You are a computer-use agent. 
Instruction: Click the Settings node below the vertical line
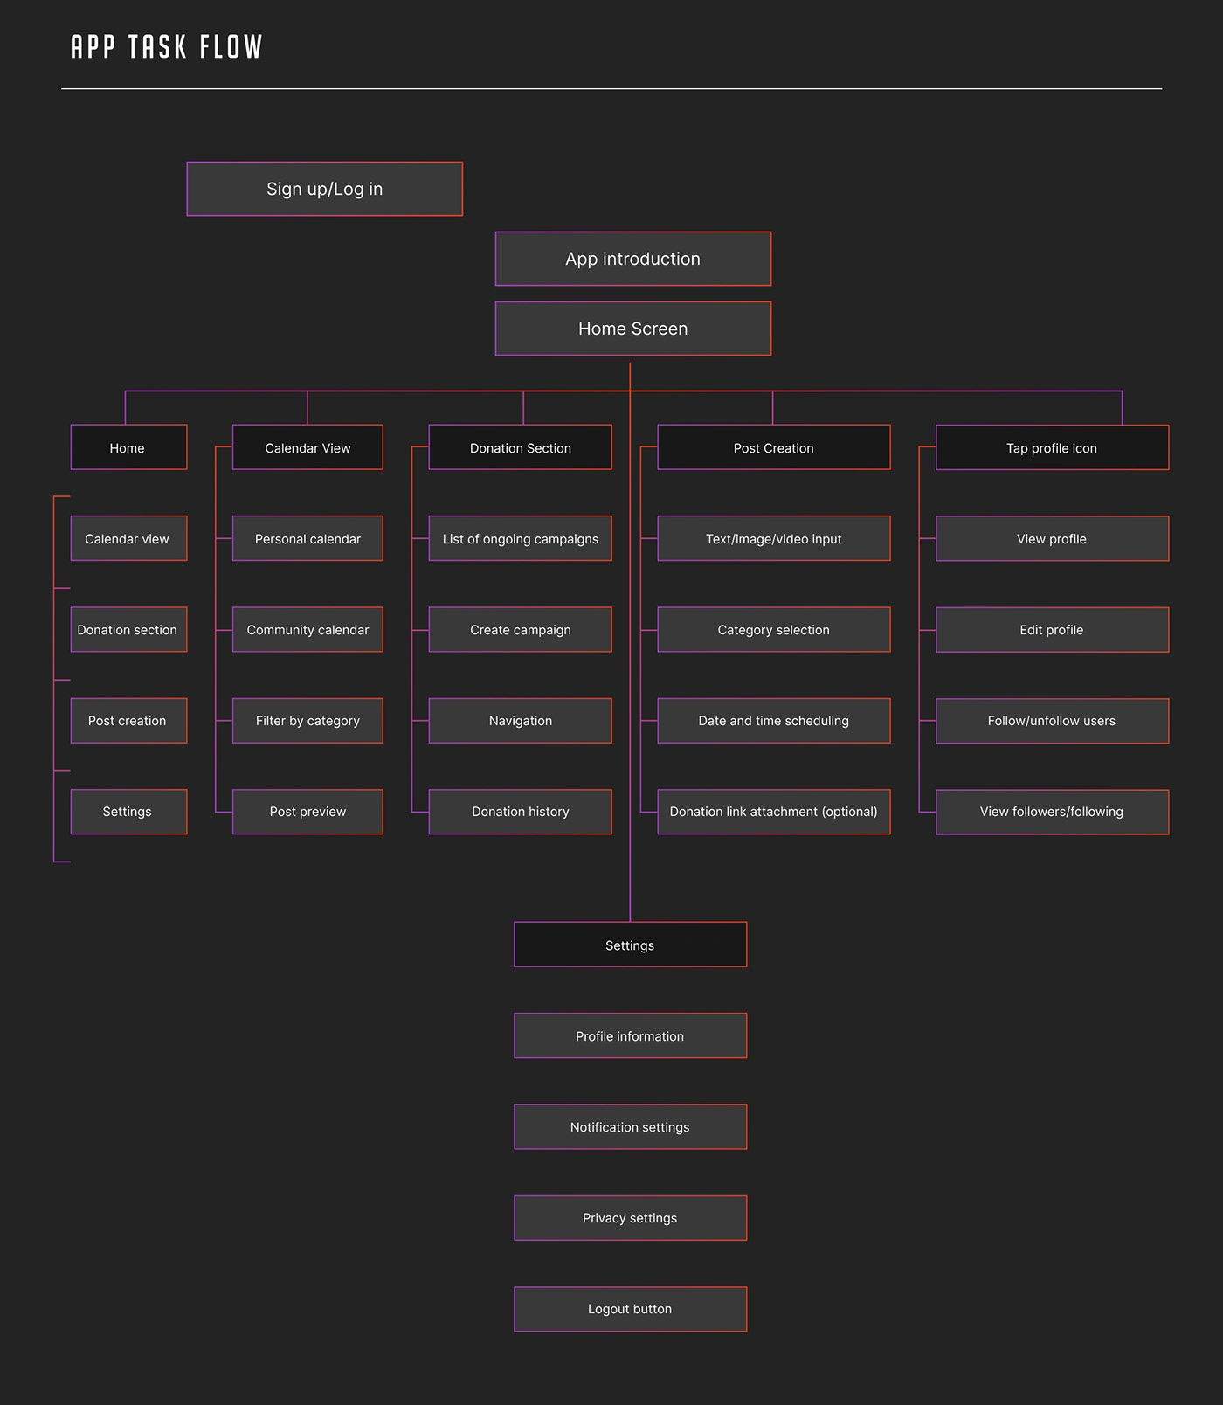[631, 945]
